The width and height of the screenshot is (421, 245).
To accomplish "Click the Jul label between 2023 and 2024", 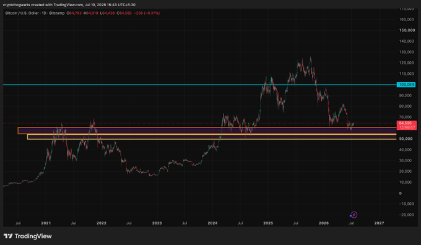I will [184, 223].
